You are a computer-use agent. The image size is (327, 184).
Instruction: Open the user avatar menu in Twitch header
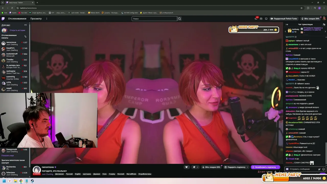pyautogui.click(x=324, y=19)
